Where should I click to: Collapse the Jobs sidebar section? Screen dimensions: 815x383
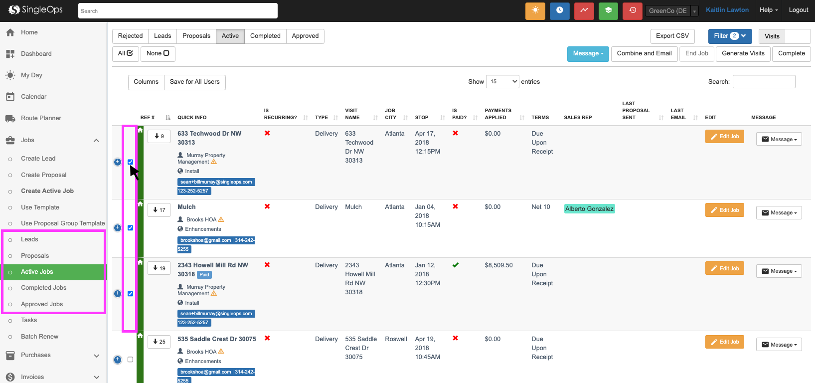96,140
